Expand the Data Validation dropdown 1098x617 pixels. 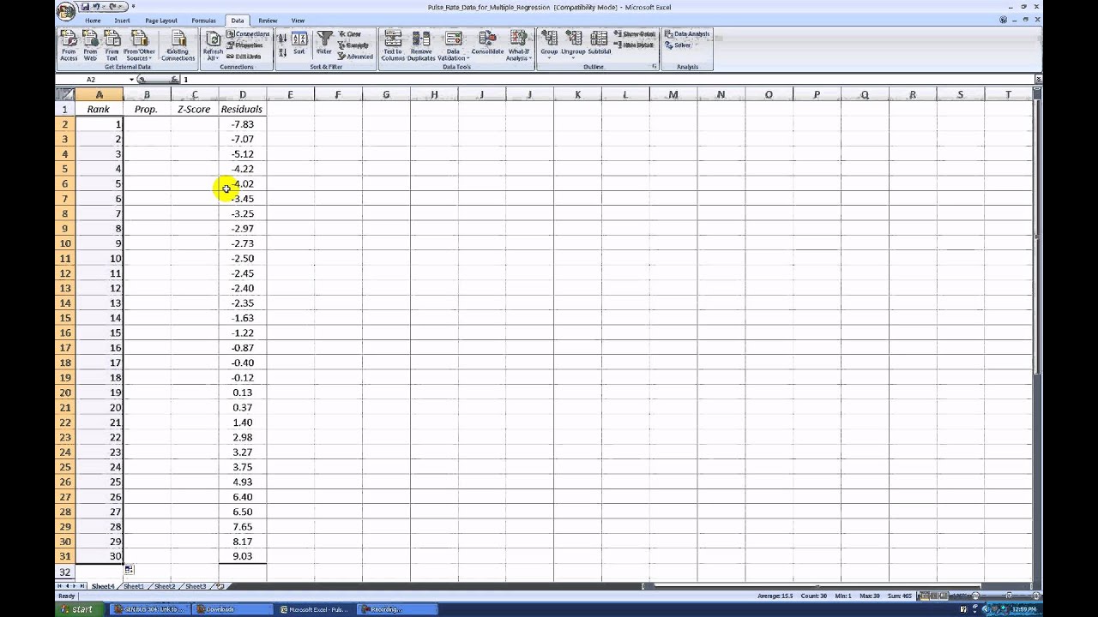coord(453,55)
